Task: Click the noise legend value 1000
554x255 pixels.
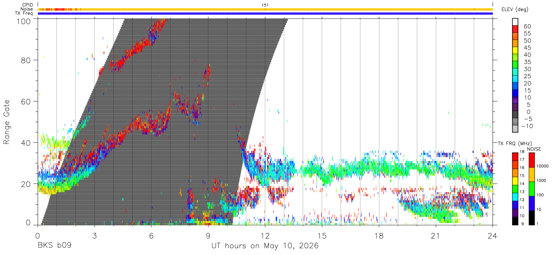Action: click(x=540, y=180)
